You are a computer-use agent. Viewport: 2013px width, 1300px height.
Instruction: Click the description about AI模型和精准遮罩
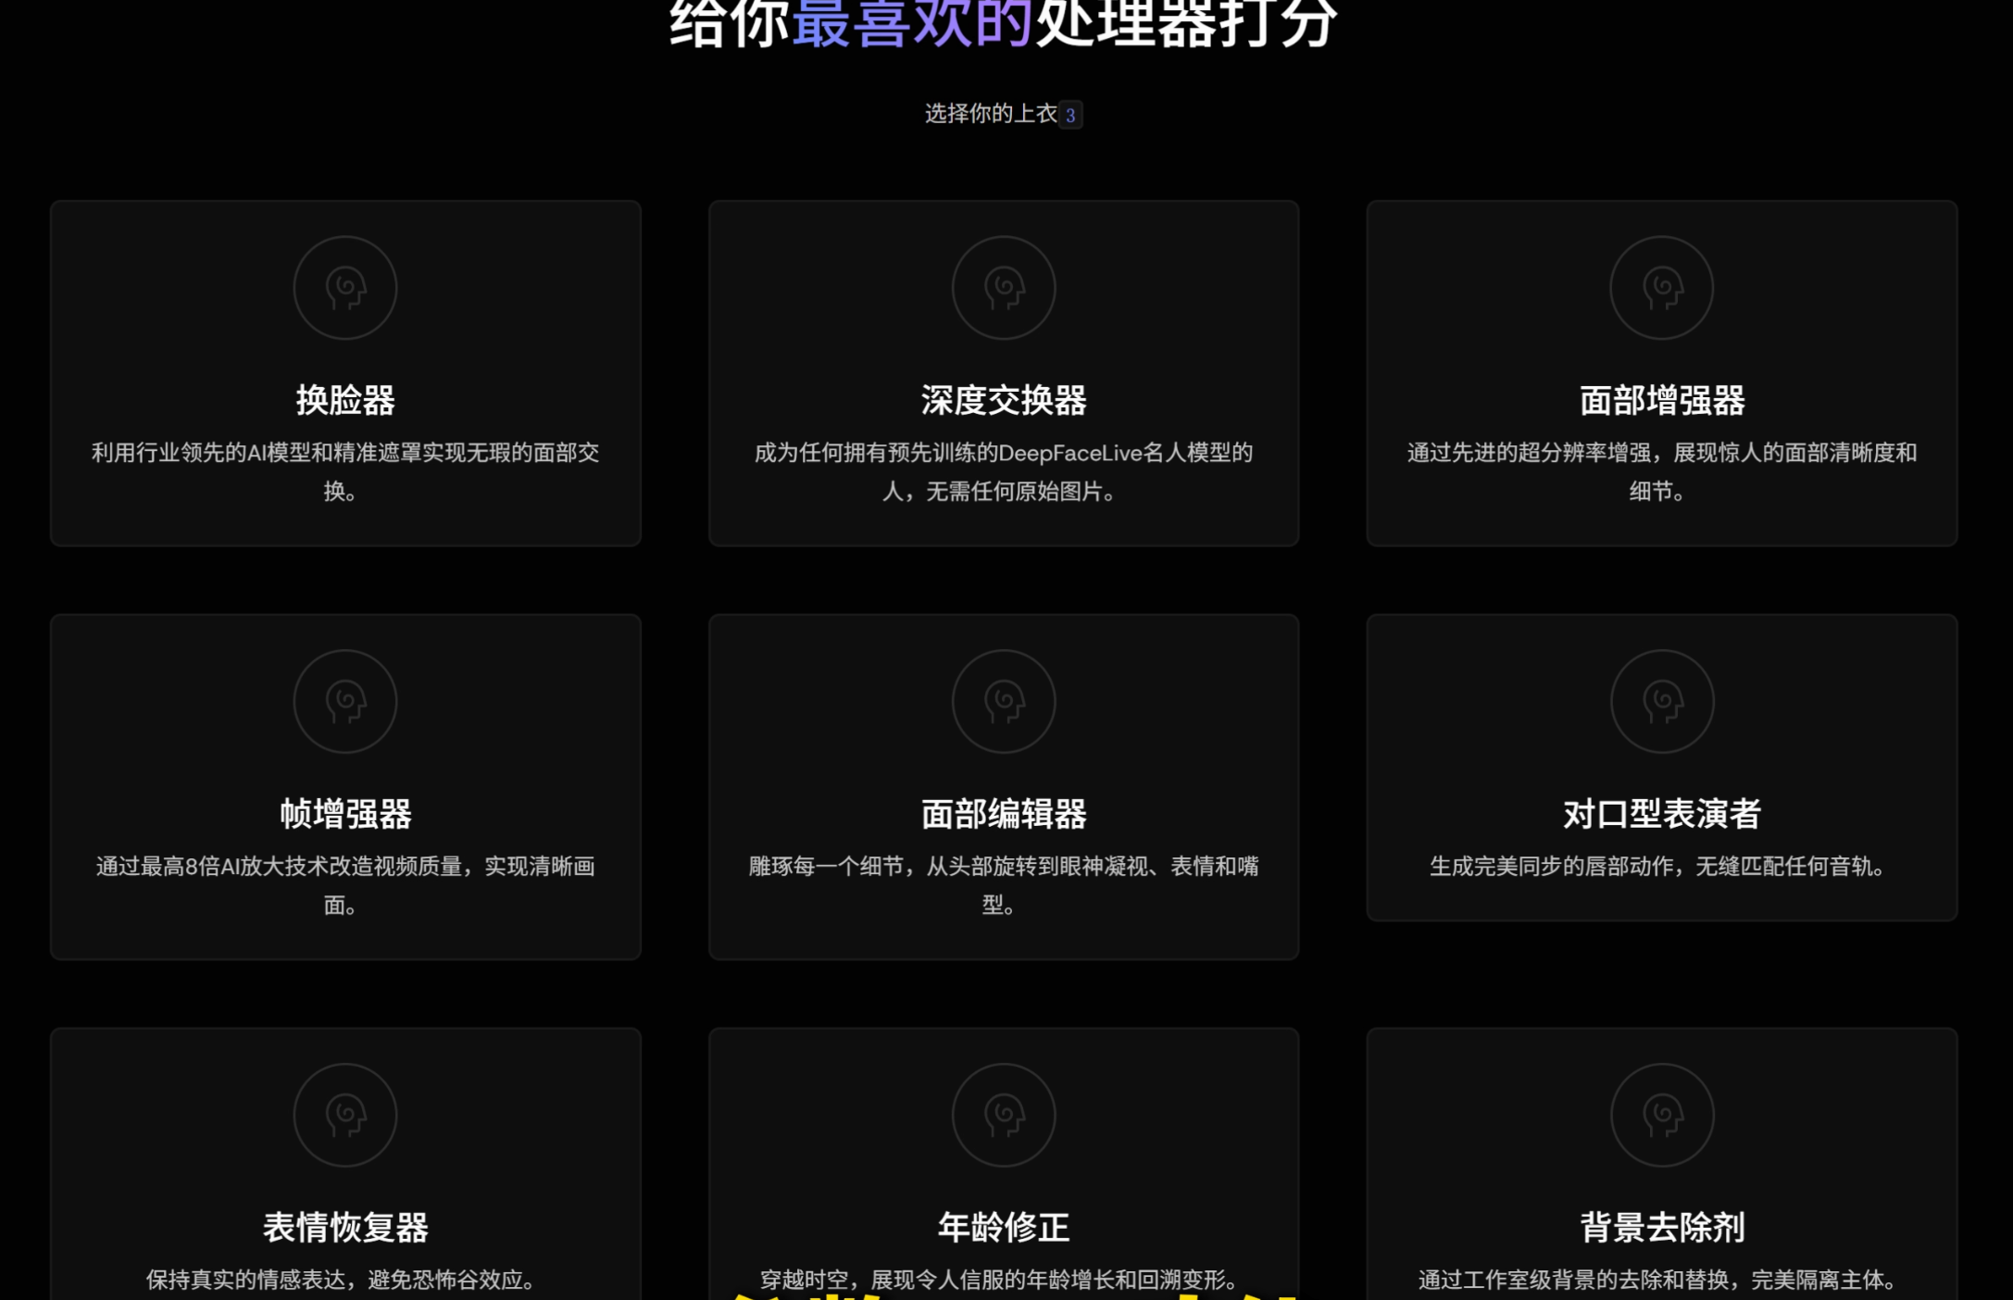coord(345,471)
